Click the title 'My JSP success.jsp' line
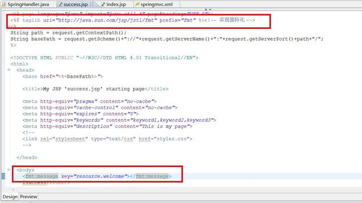Image resolution: width=362 pixels, height=203 pixels. pos(95,89)
